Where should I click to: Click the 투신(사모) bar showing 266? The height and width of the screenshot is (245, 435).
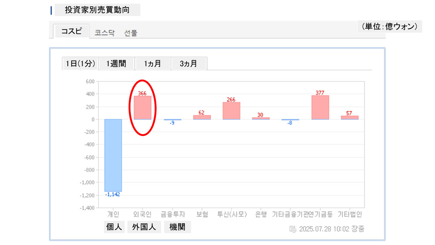231,111
